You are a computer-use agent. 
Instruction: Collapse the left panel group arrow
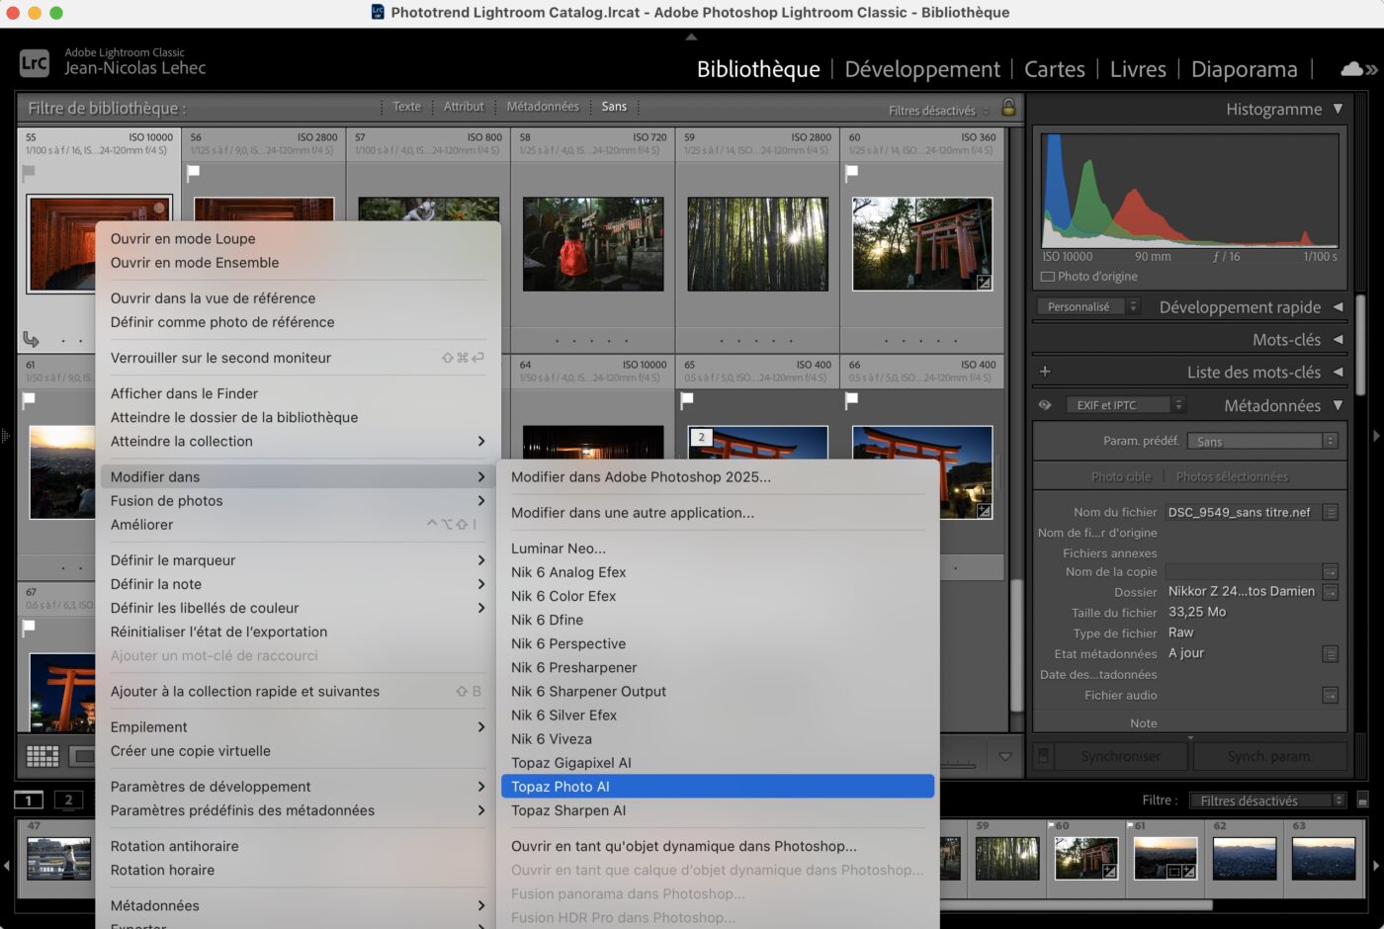(x=5, y=436)
